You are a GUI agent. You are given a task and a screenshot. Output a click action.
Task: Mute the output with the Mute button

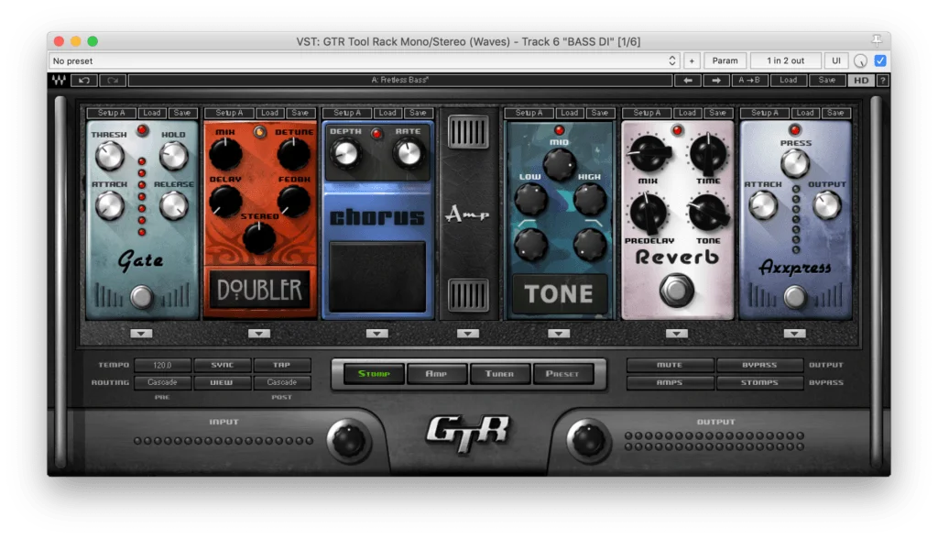point(670,365)
